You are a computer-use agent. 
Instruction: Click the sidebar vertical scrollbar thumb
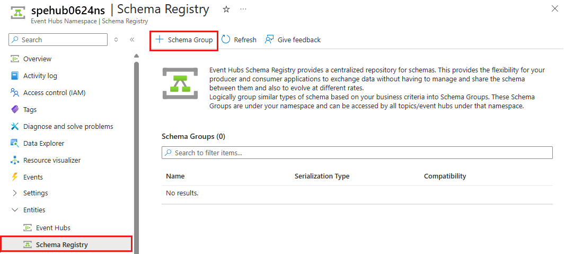click(137, 157)
